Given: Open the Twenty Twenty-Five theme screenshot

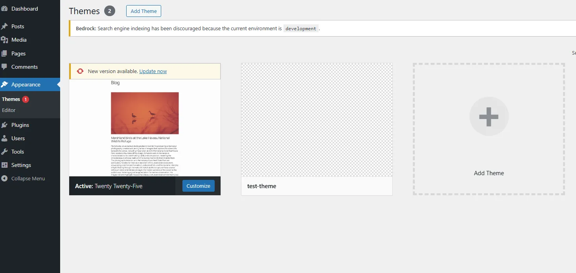Looking at the screenshot, I should tap(145, 128).
